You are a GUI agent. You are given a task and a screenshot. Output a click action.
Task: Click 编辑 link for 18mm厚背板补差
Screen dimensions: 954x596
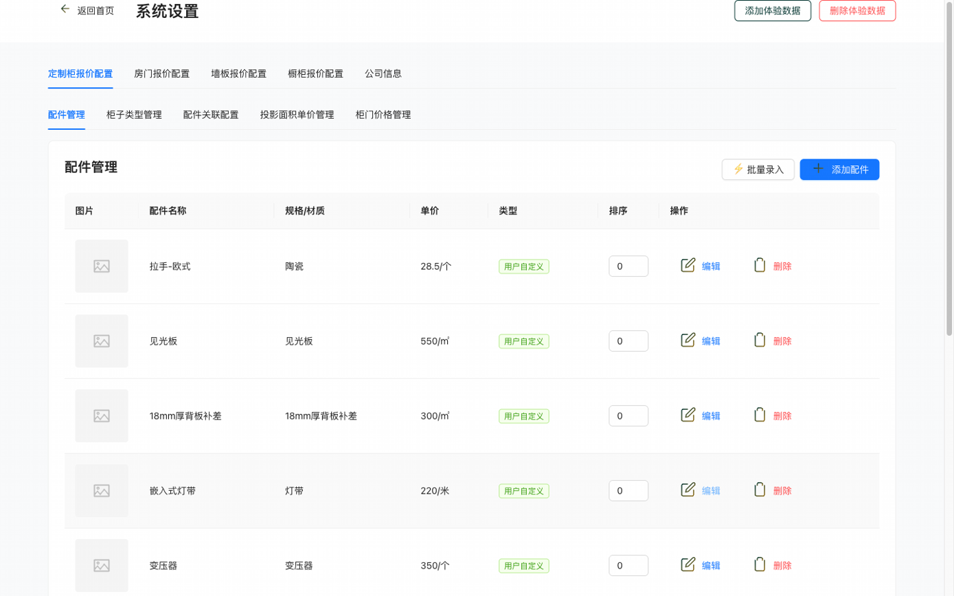coord(711,416)
